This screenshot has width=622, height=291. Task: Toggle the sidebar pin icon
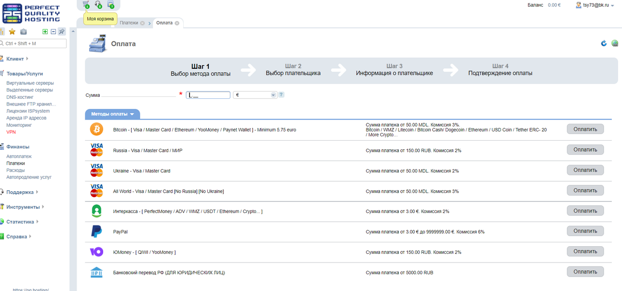click(x=62, y=32)
